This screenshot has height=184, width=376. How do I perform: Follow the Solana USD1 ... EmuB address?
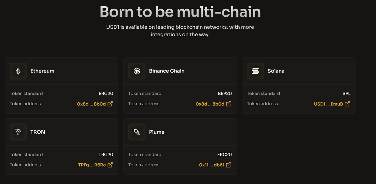(328, 104)
